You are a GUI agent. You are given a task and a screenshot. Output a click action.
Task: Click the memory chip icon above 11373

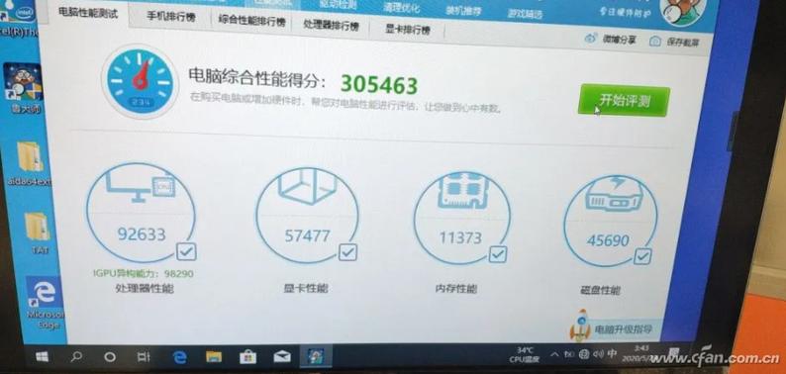pos(462,190)
